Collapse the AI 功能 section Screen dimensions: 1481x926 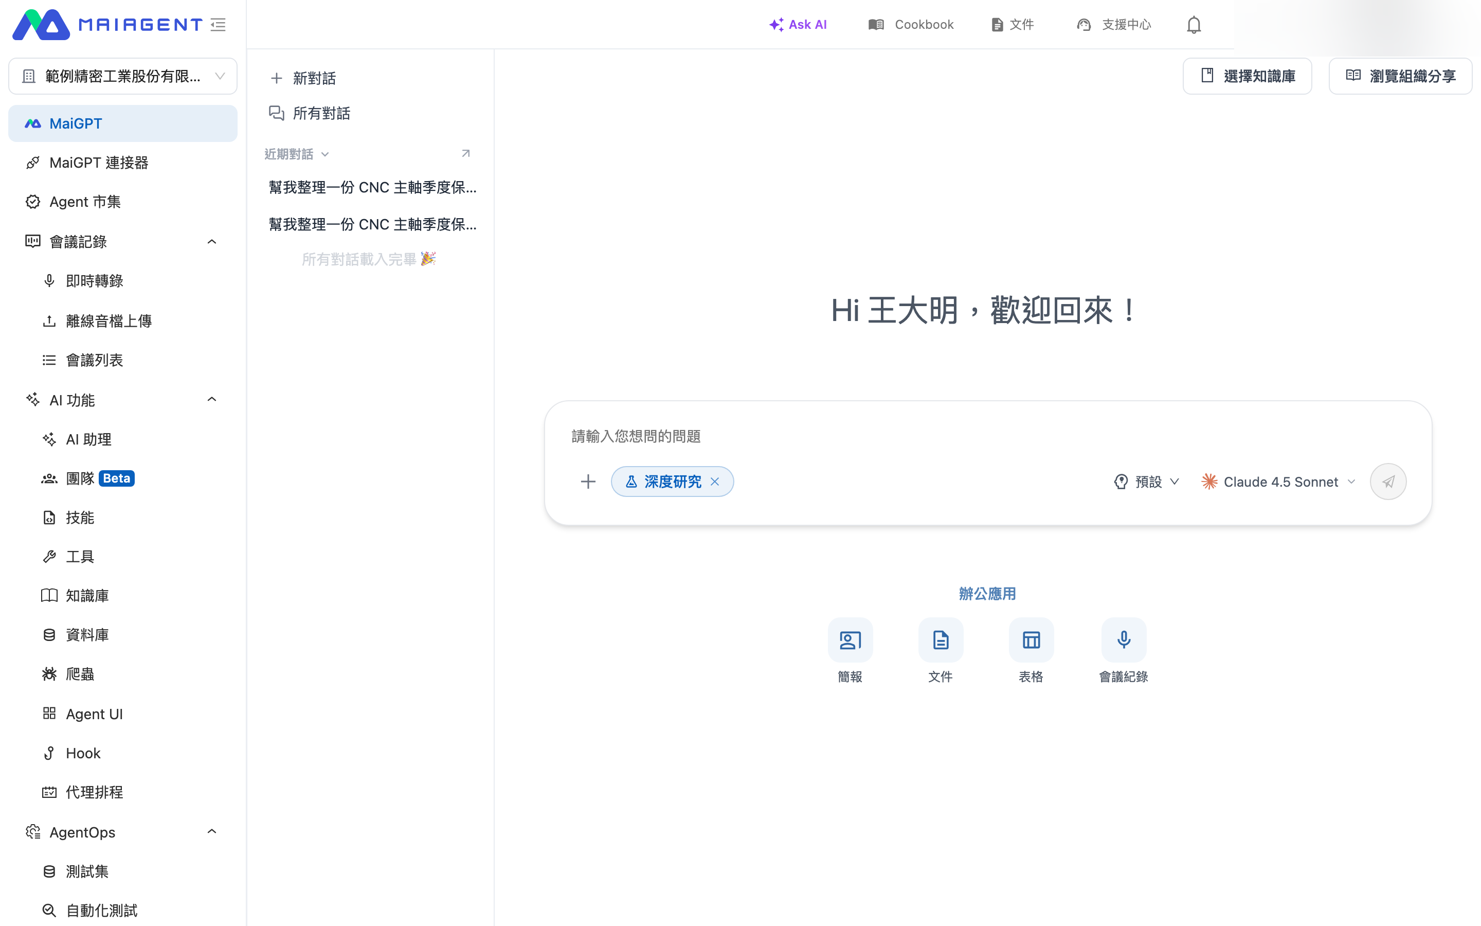(x=212, y=399)
